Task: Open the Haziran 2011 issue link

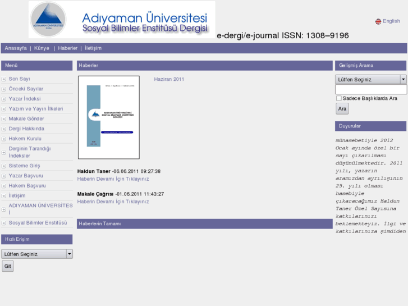Action: [169, 79]
